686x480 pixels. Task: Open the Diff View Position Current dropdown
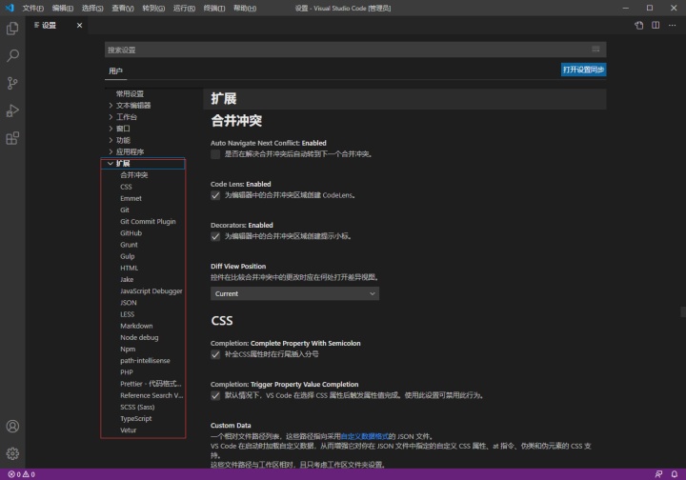294,293
